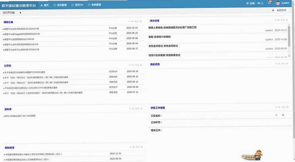Screen dimensions: 295x162
Task: Close the 资料库 panel
Action: [141, 108]
